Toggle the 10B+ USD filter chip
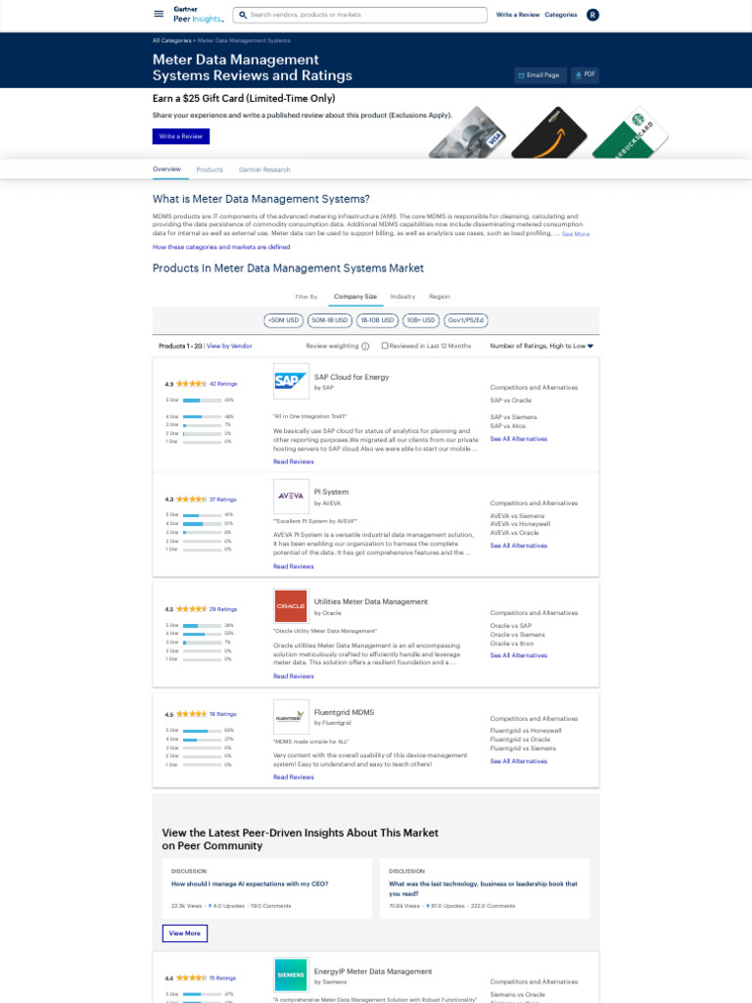Screen dimensions: 752x1003 tap(421, 320)
